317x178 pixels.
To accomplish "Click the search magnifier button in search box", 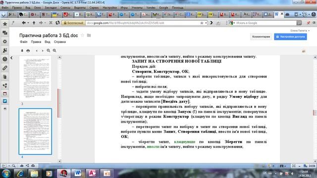I will [x=299, y=23].
